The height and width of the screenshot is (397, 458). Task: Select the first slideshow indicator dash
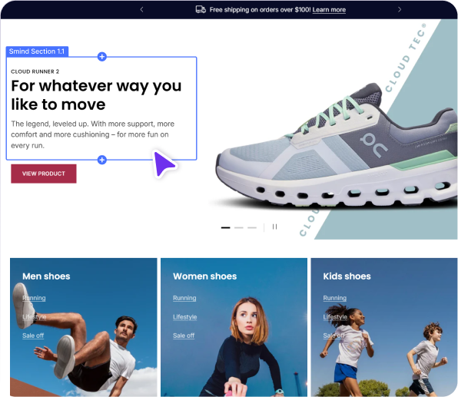tap(225, 227)
